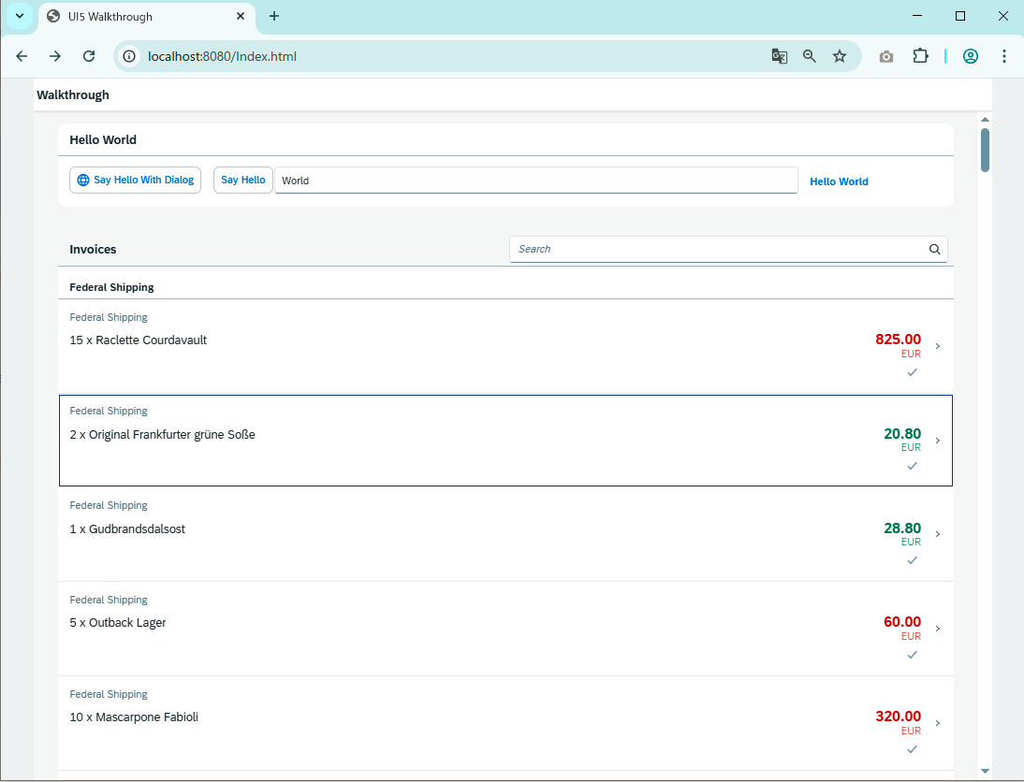Viewport: 1024px width, 782px height.
Task: Click the zoom magnifier icon in address bar
Action: (809, 56)
